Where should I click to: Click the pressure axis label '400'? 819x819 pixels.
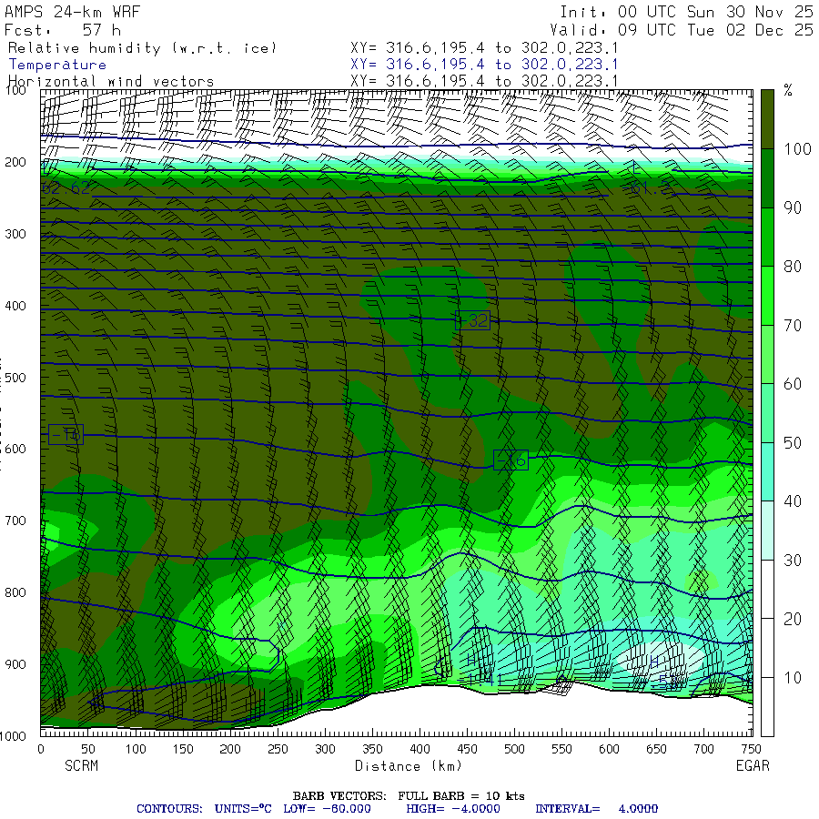coord(15,306)
